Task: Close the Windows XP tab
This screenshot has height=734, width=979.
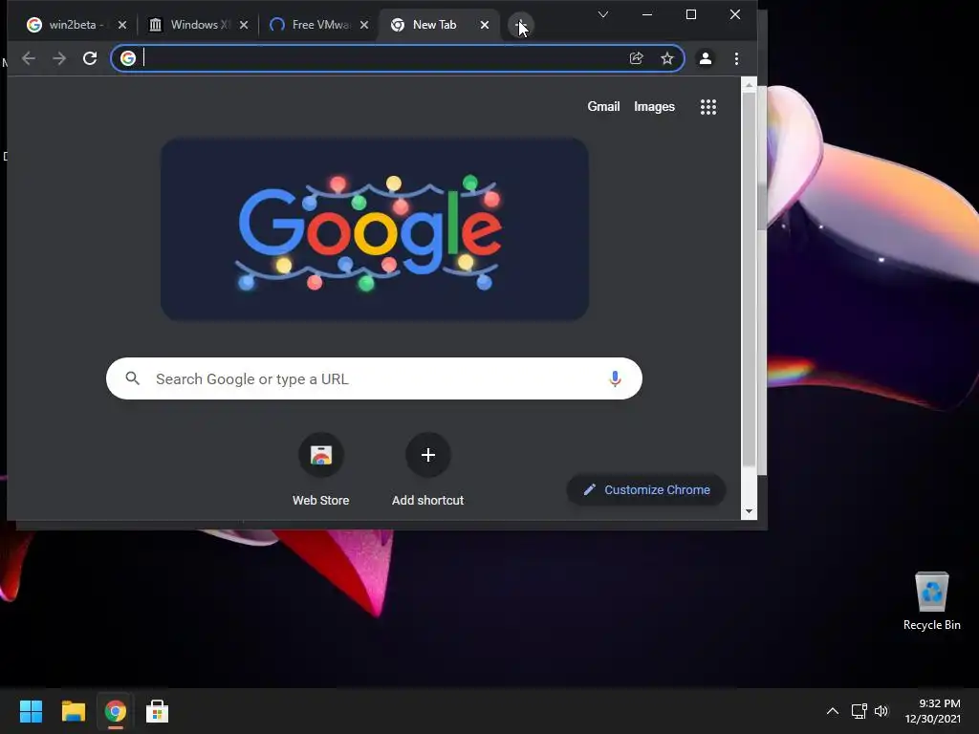Action: (x=244, y=25)
